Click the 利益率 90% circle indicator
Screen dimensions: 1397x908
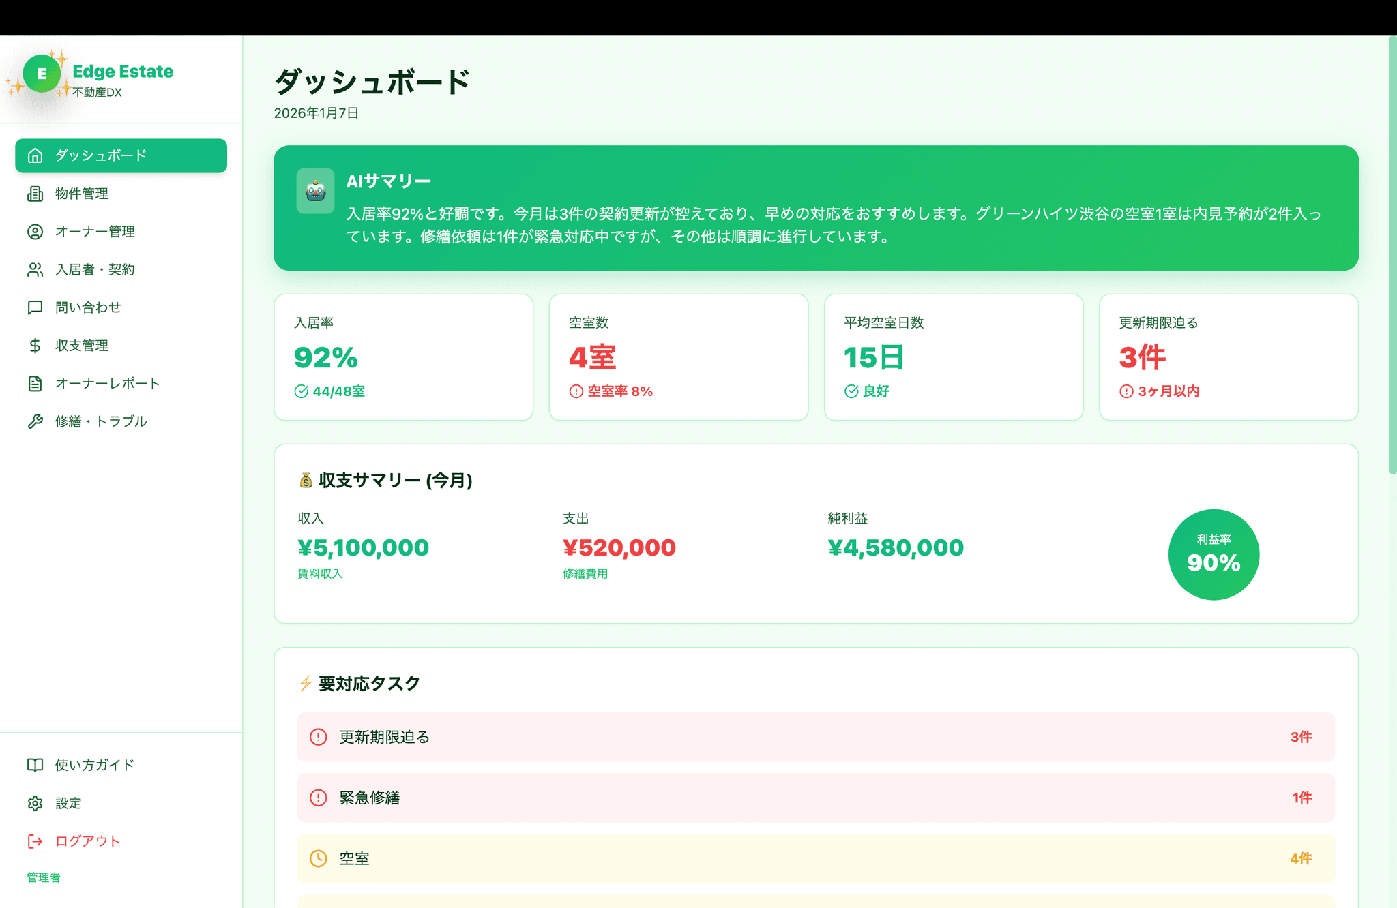pos(1214,554)
